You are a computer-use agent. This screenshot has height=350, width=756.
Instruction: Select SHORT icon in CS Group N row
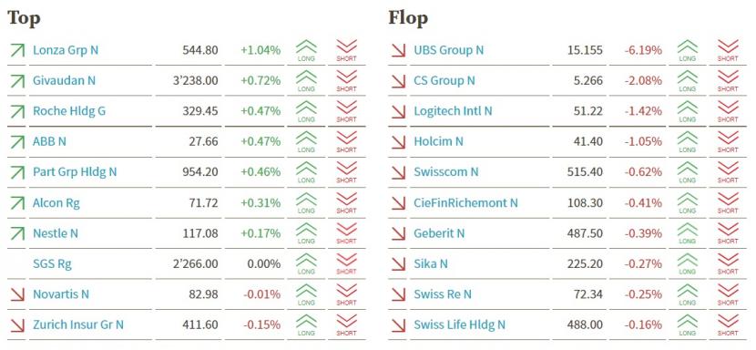[728, 81]
